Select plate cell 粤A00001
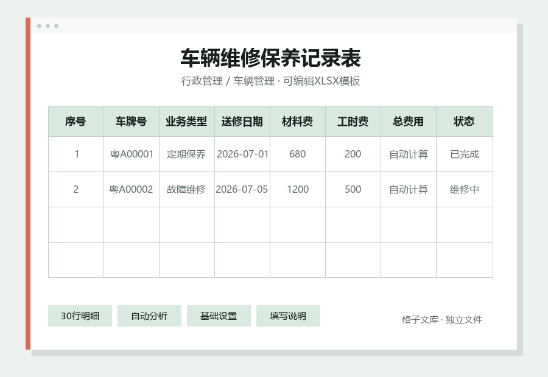Image resolution: width=548 pixels, height=377 pixels. tap(132, 154)
